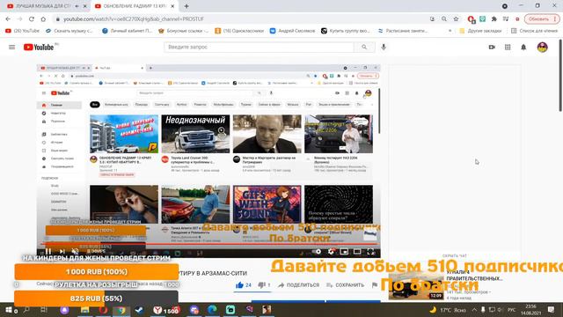Reload the current page
This screenshot has height=317, width=563.
32,19
